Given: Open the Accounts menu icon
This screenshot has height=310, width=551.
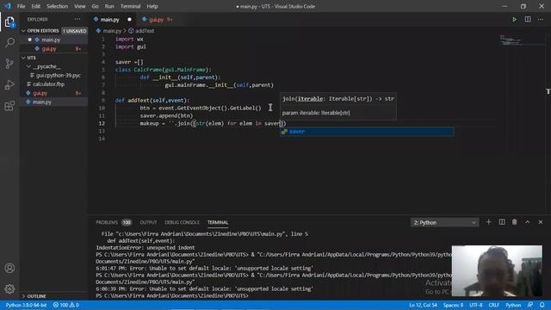Looking at the screenshot, I should 9,268.
